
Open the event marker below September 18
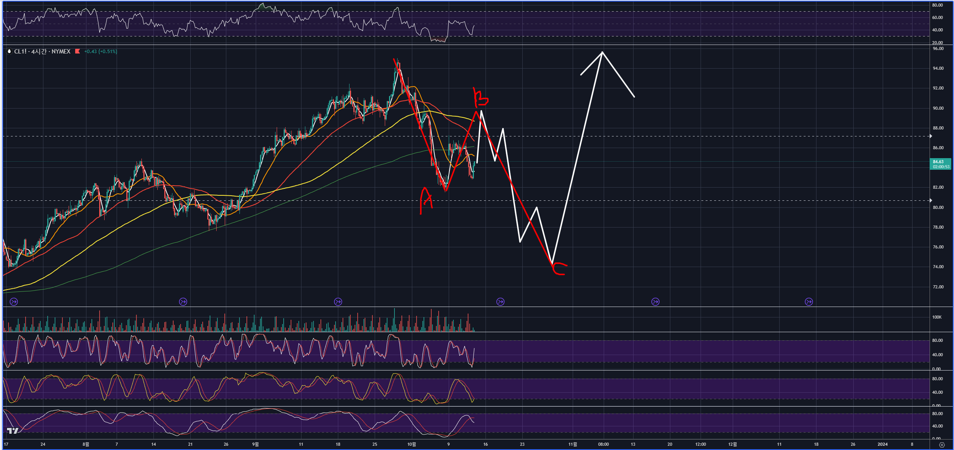338,302
